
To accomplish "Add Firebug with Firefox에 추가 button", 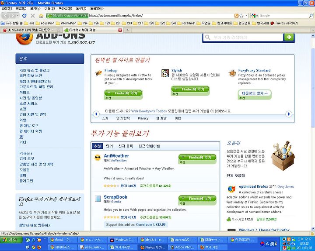I will pyautogui.click(x=123, y=93).
